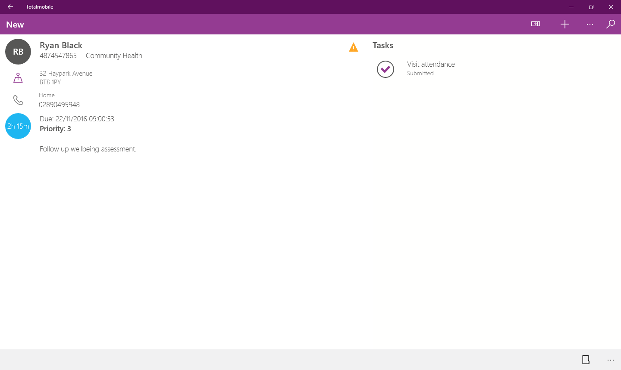This screenshot has height=370, width=621.
Task: Click postcode BT8 1PY
Action: click(50, 82)
